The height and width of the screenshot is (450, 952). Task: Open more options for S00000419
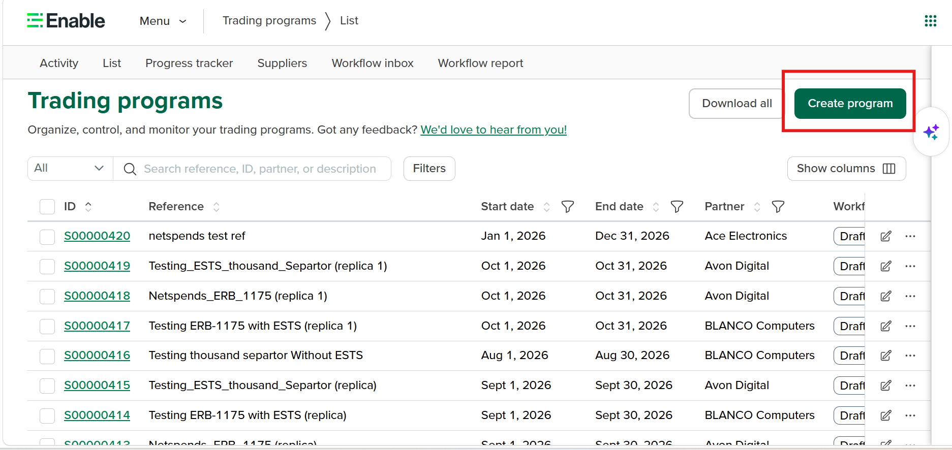click(x=910, y=266)
